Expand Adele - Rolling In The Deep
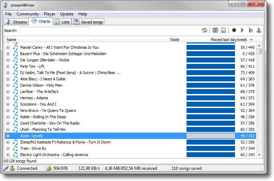Screen dimensions: 274x181 [8, 117]
